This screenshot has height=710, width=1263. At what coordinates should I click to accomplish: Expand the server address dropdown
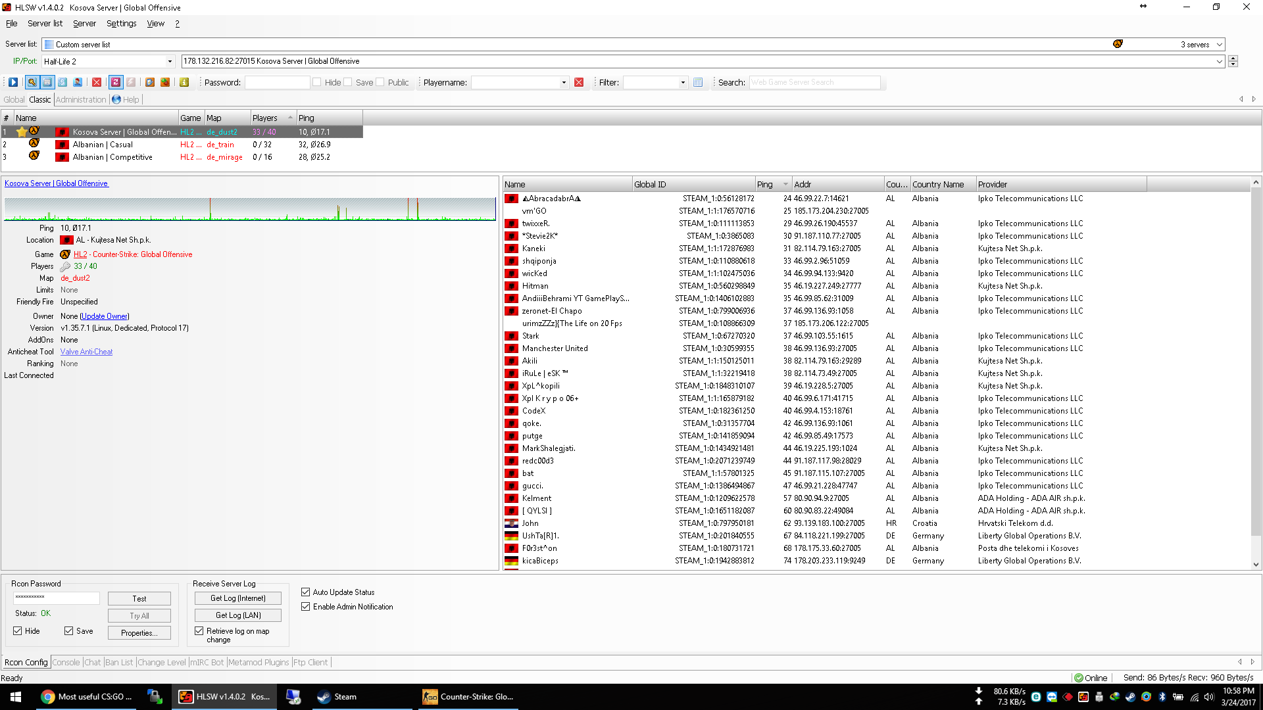(x=1220, y=61)
